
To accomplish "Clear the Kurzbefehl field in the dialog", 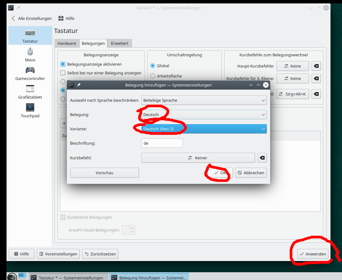I will 262,158.
